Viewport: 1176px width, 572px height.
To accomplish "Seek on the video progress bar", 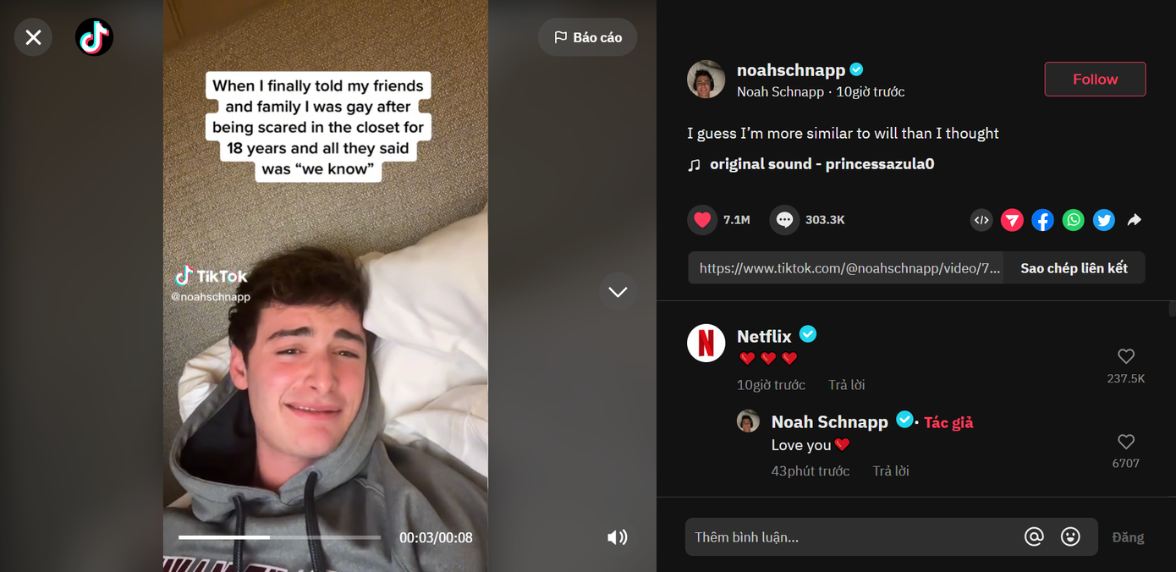I will [279, 537].
